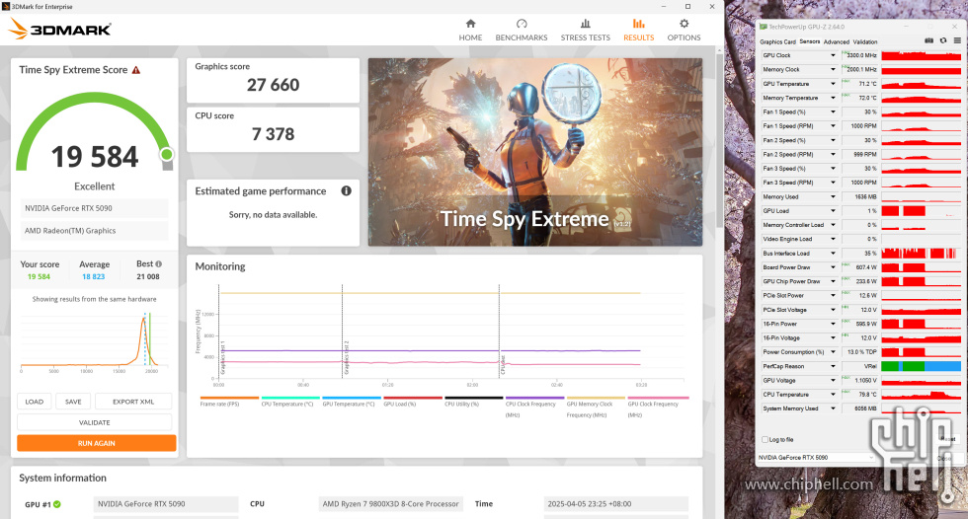Click the Bus Interface Load sensor graph
The height and width of the screenshot is (519, 968).
click(921, 254)
